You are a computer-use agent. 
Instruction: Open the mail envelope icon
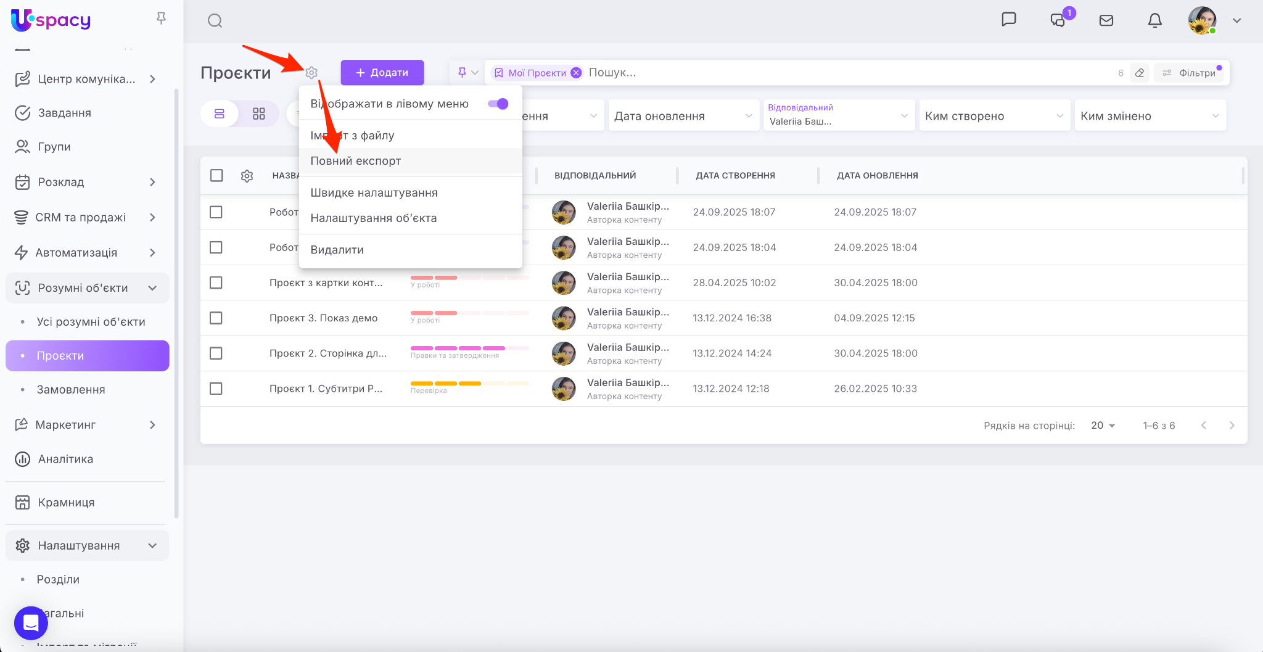pos(1106,21)
